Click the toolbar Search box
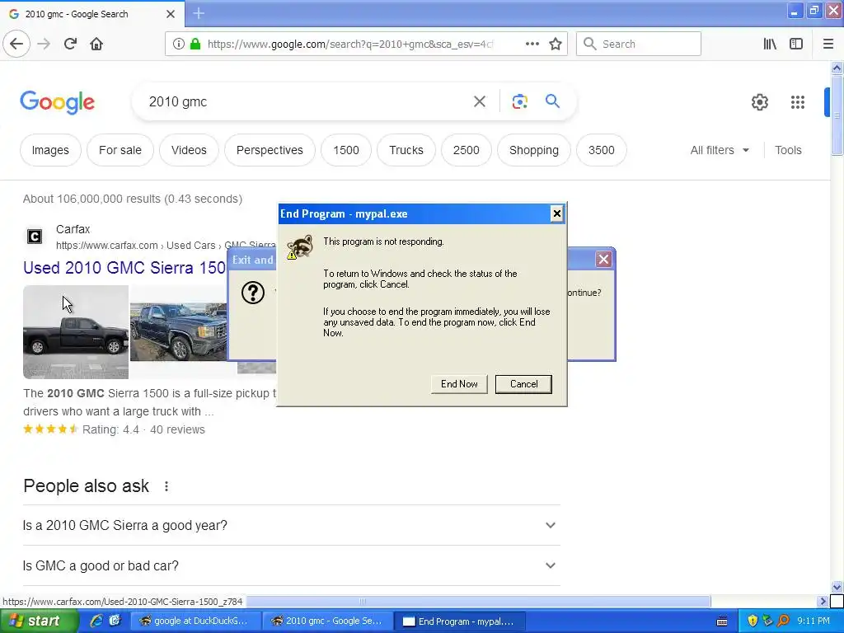 tap(639, 44)
